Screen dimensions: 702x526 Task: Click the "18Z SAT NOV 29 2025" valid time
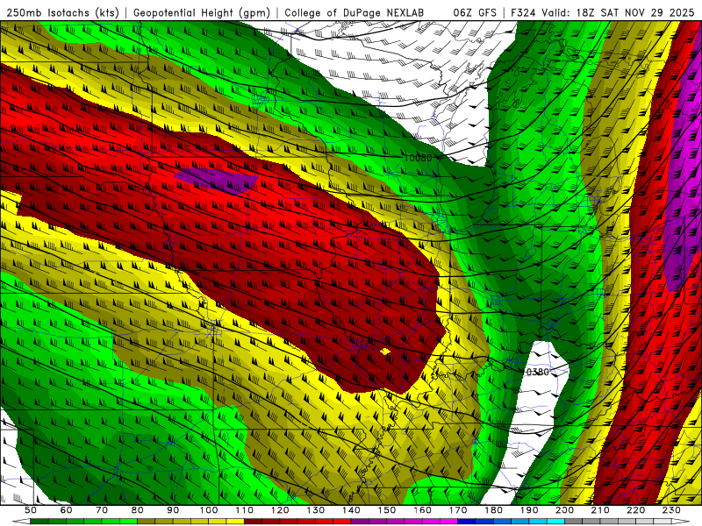(635, 12)
